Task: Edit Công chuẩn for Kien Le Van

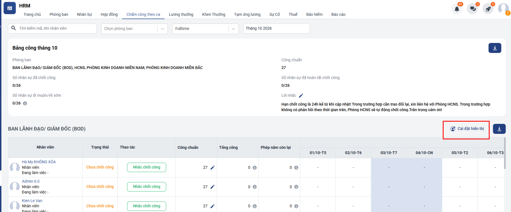Action: pos(212,206)
